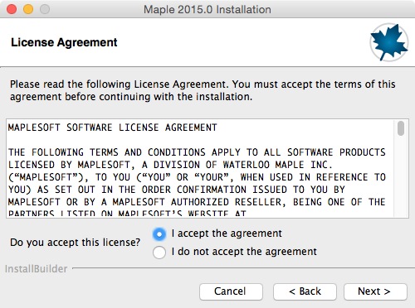Image resolution: width=415 pixels, height=308 pixels.
Task: Click the InstallBuilder label
Action: click(37, 269)
